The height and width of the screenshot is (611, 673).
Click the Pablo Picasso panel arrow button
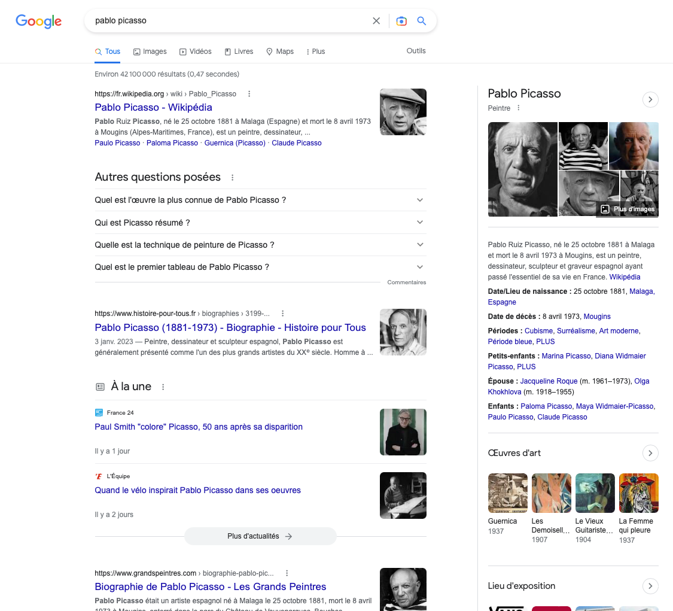[x=650, y=99]
